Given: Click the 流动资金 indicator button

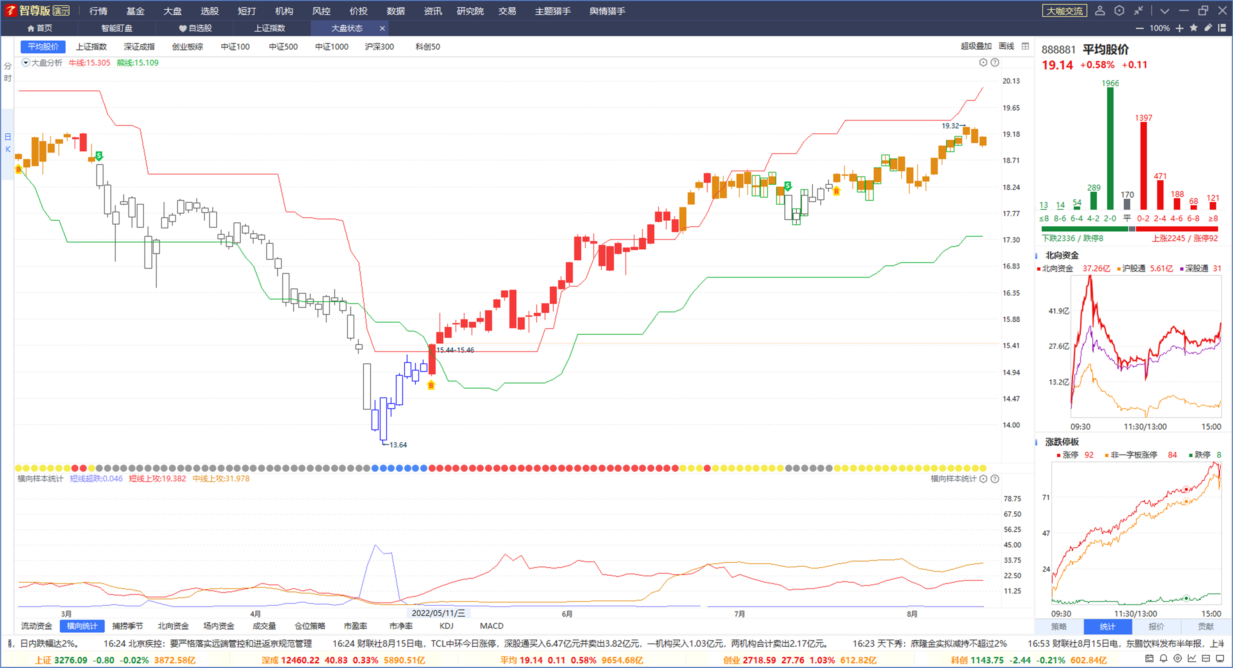Looking at the screenshot, I should pos(37,626).
